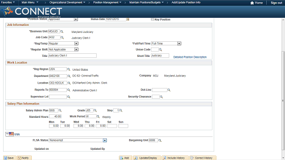285x160 pixels.
Task: Click the Connect Maryland Judiciary logo
Action: 32,12
